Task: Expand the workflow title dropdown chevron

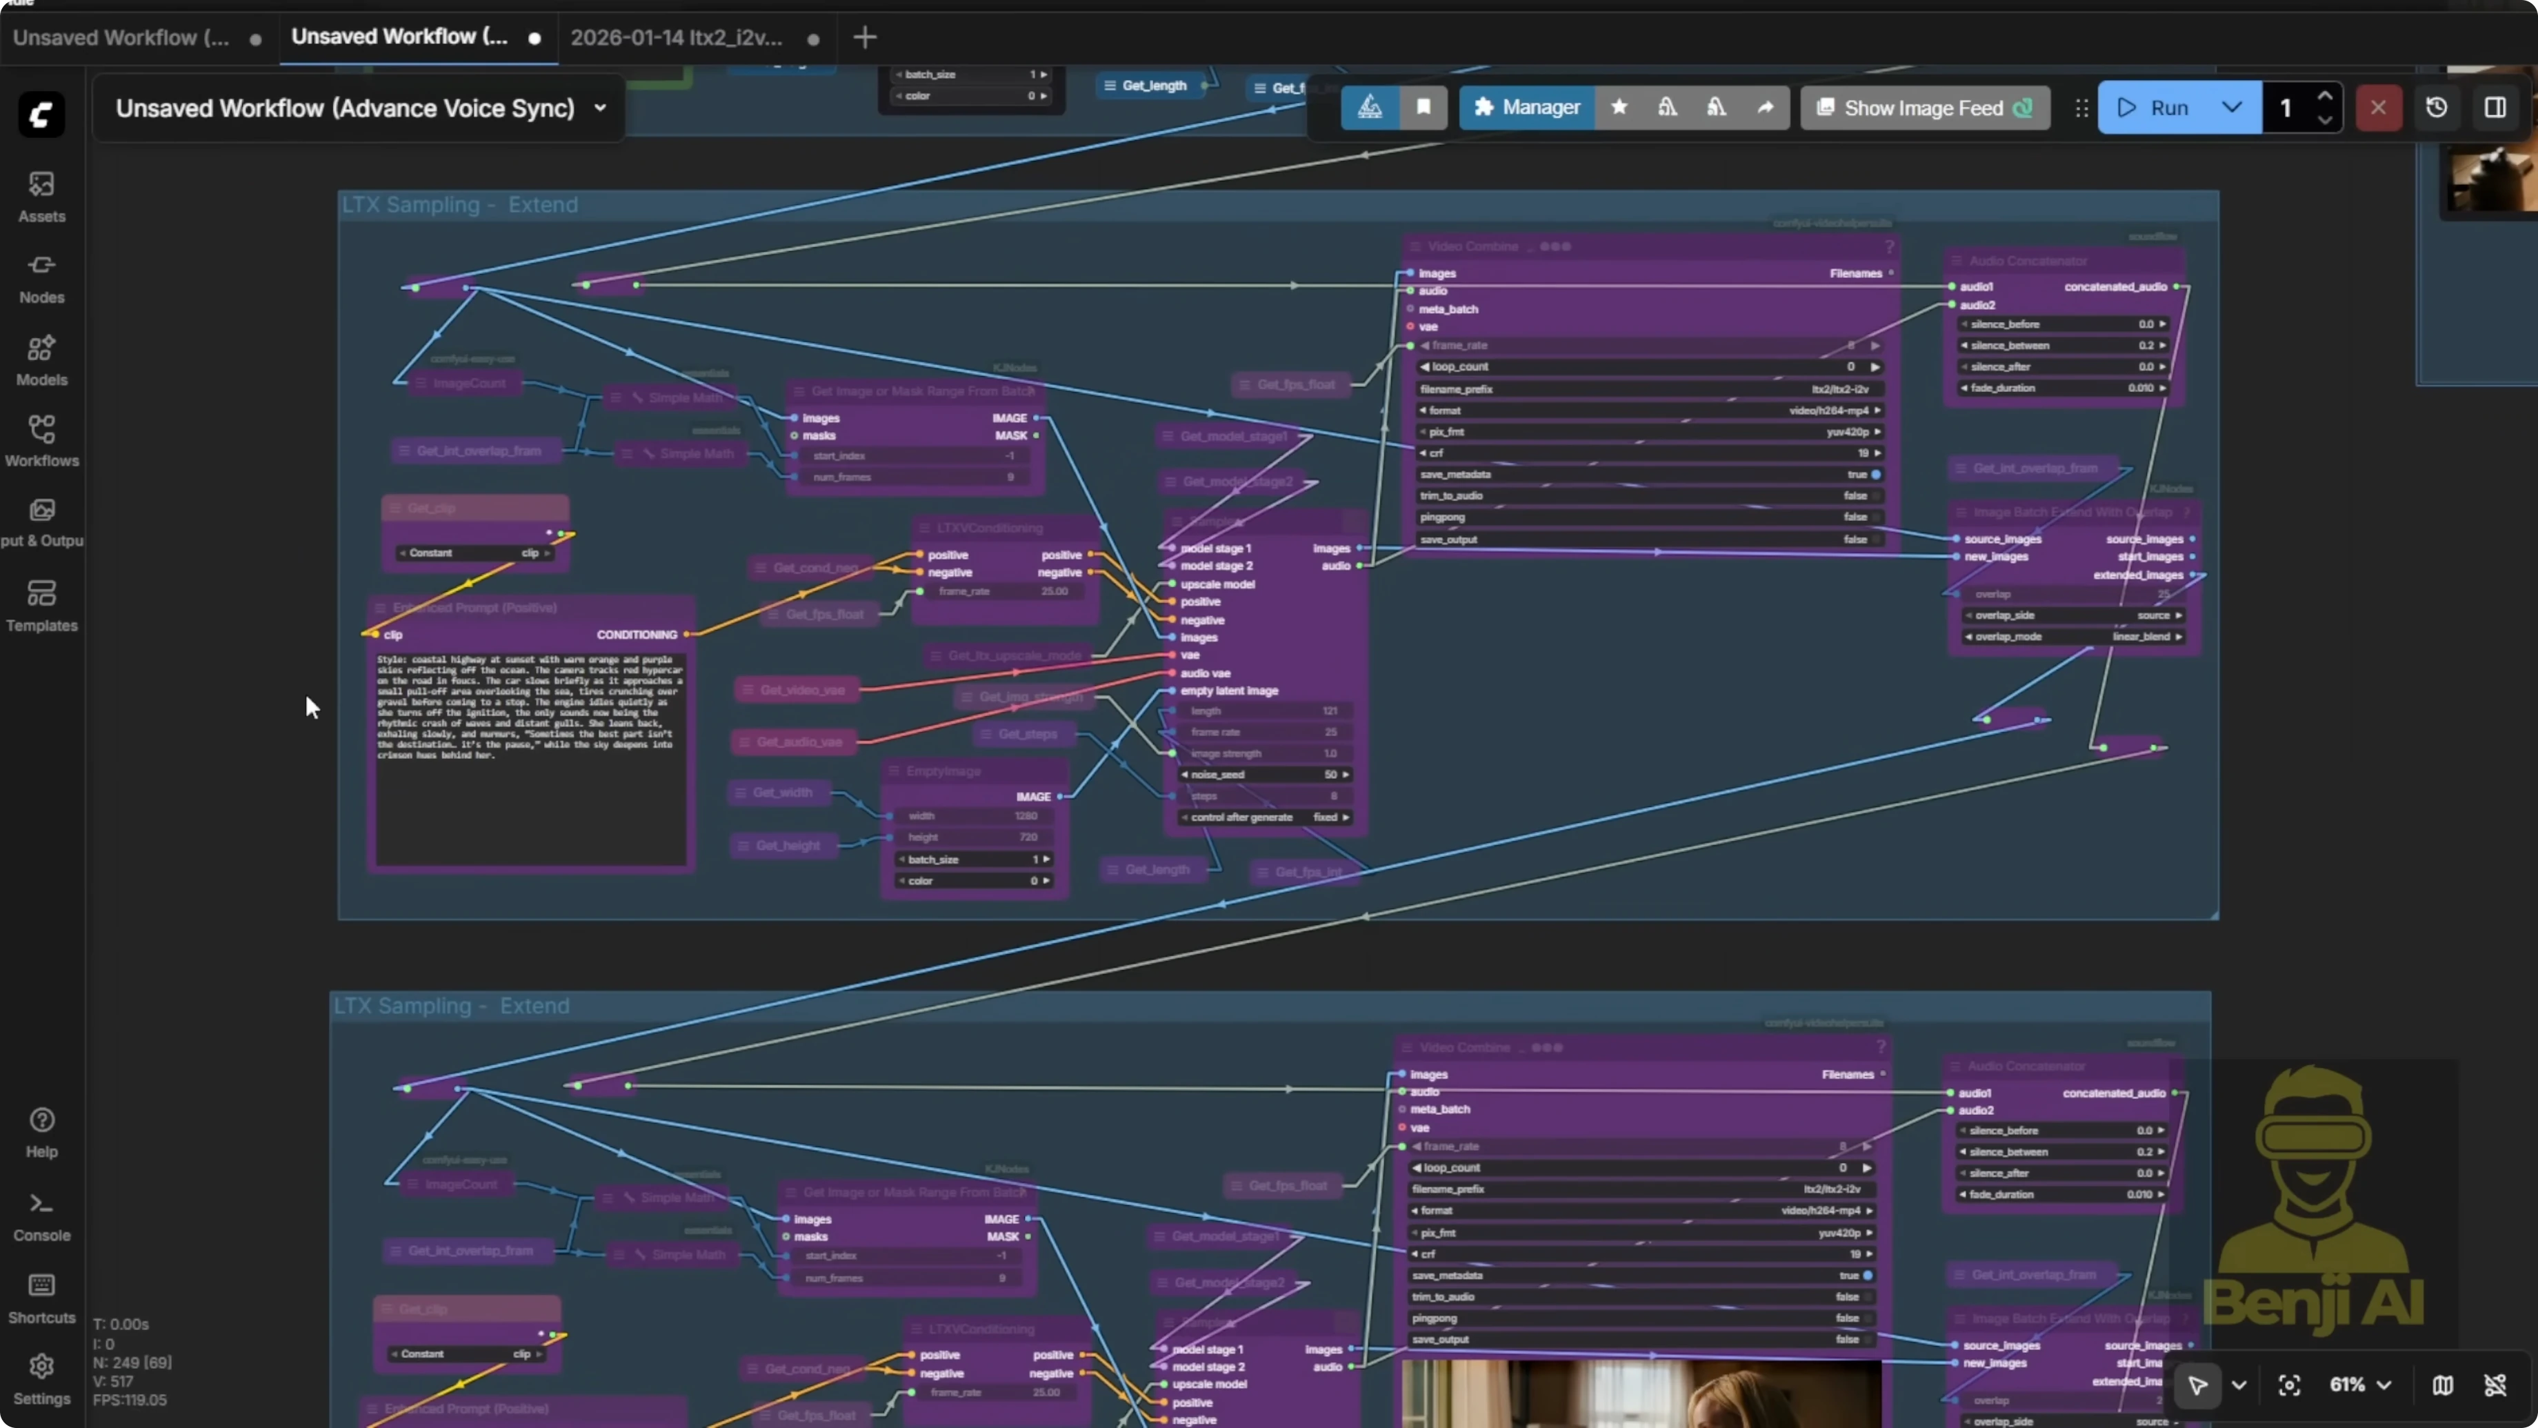Action: coord(600,108)
